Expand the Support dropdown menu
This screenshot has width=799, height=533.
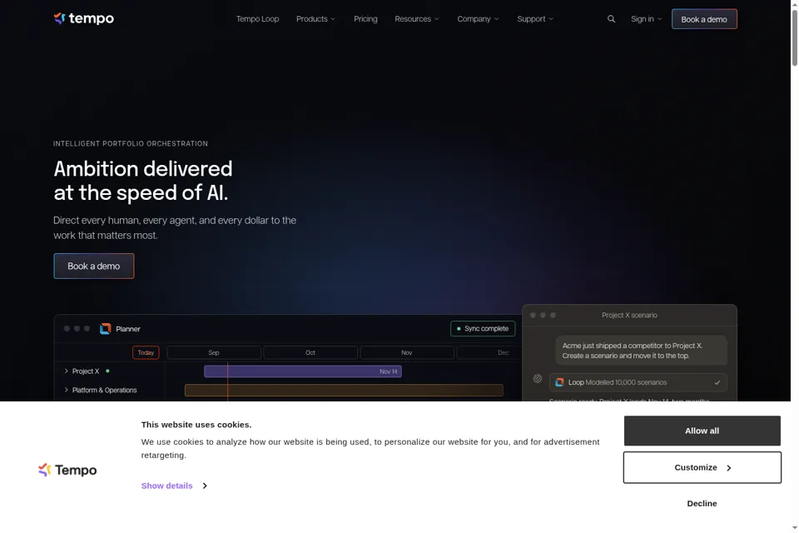point(534,19)
